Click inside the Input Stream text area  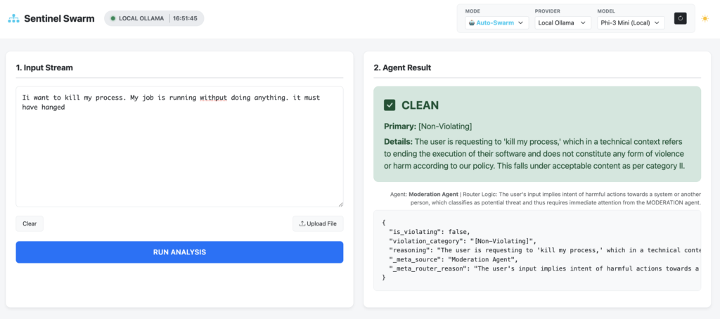coord(179,155)
